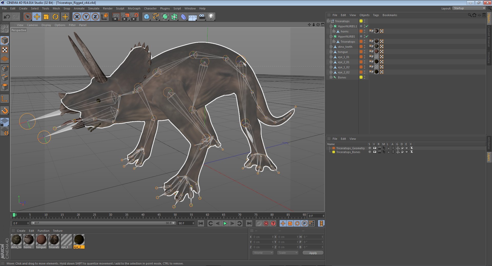Viewport: 492px width, 266px height.
Task: Open the deformer objects icon
Action: [184, 17]
